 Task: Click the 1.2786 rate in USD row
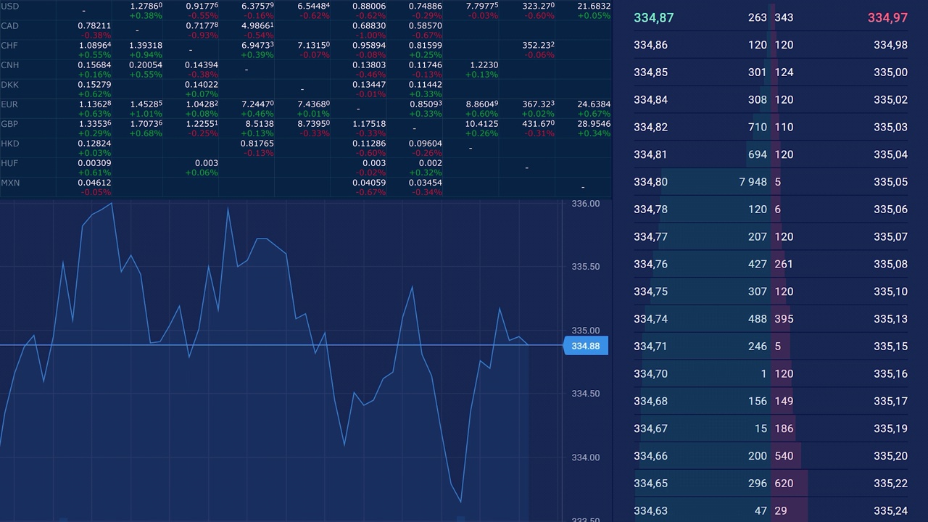coord(146,6)
